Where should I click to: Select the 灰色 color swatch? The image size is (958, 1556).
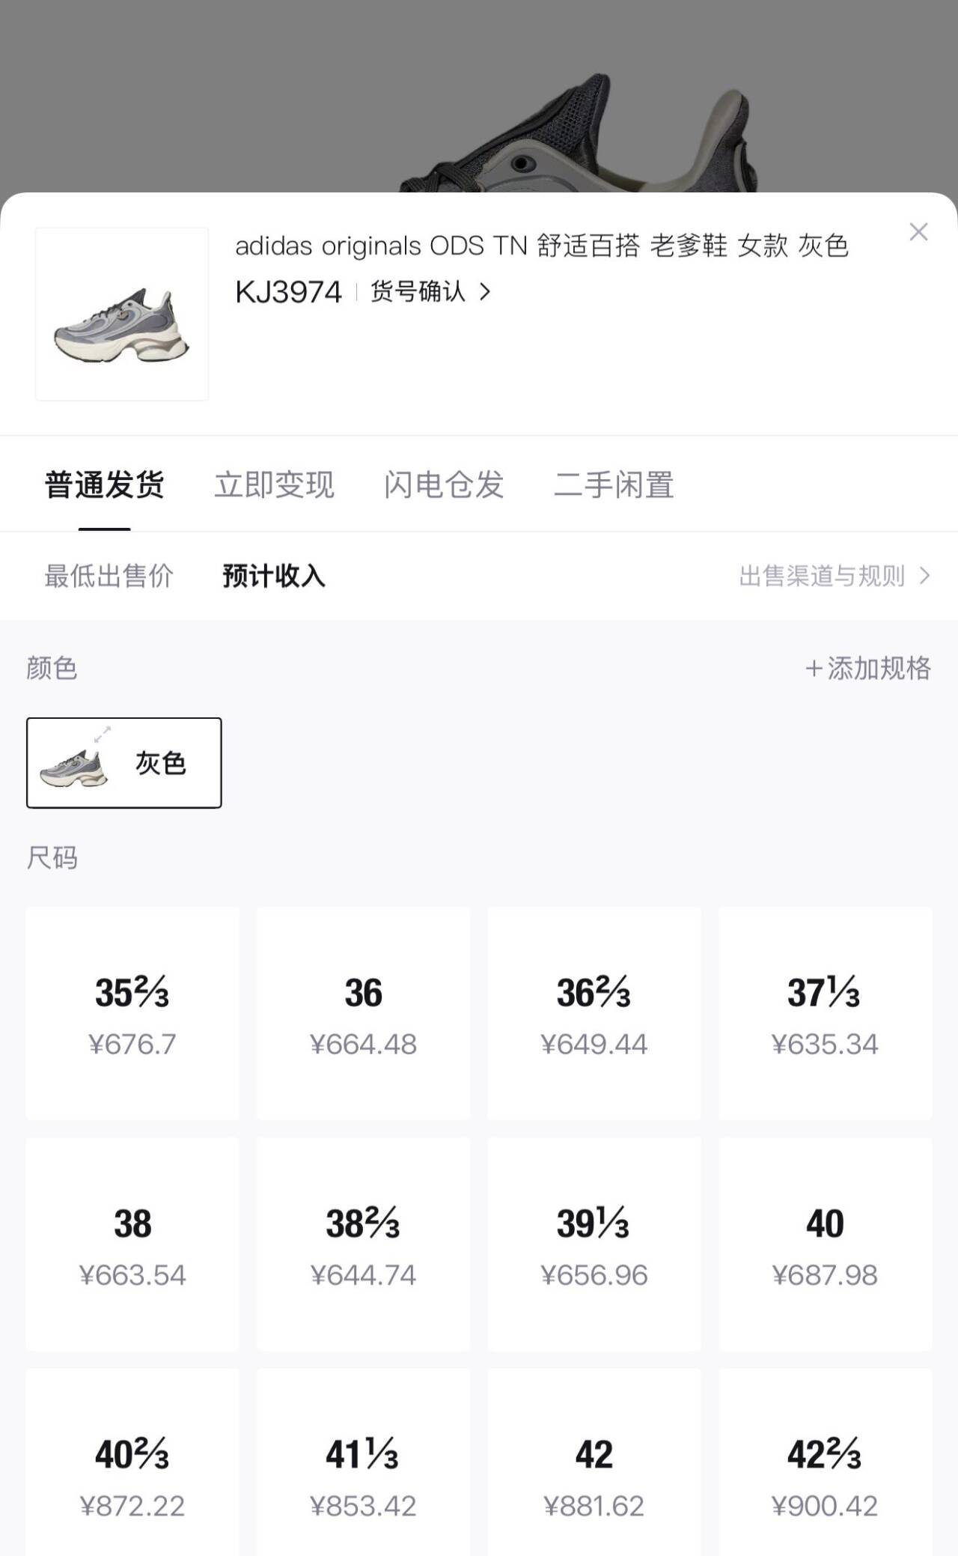click(124, 763)
